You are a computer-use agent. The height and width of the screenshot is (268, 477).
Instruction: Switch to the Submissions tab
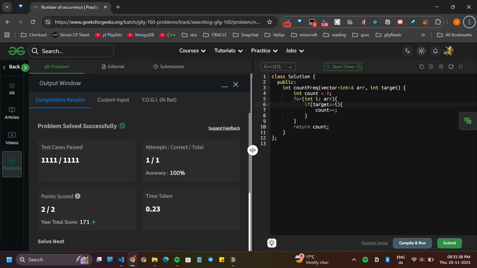coord(169,67)
